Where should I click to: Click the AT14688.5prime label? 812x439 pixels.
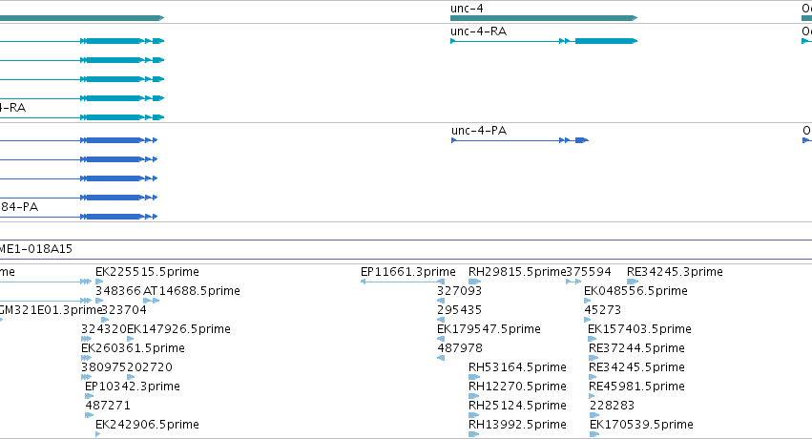point(191,291)
